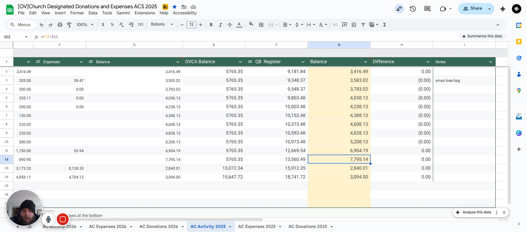The image size is (527, 232).
Task: Insert a comment from the toolbar
Action: pos(345,25)
